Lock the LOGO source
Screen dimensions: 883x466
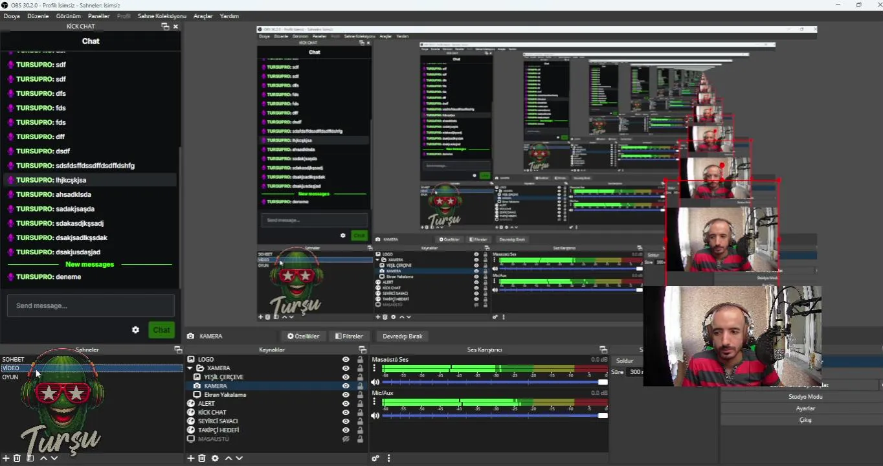360,360
